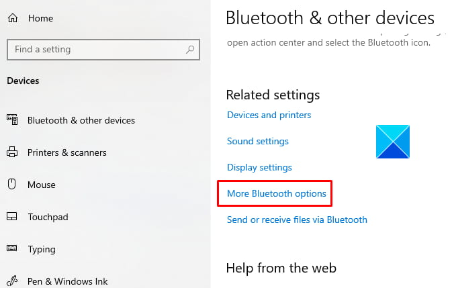Click the Printers & scanners printer icon
Image resolution: width=452 pixels, height=288 pixels.
point(12,152)
